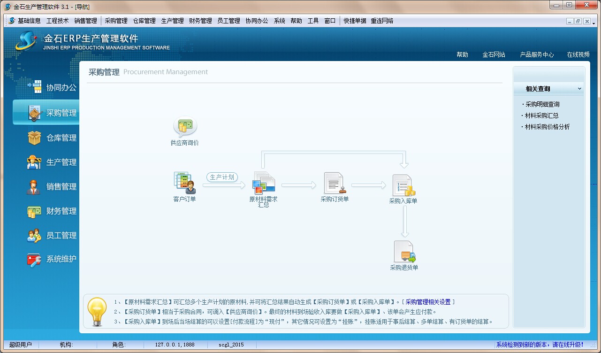
Task: Open the 采购管理相关设置 link
Action: (428, 302)
